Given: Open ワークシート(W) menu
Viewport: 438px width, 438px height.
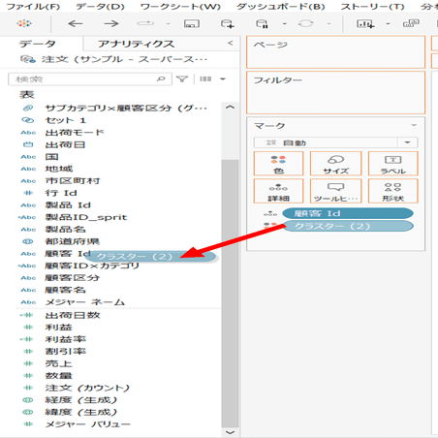Looking at the screenshot, I should 180,7.
